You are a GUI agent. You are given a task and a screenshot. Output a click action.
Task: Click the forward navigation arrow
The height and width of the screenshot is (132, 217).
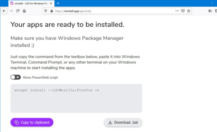coord(11,11)
